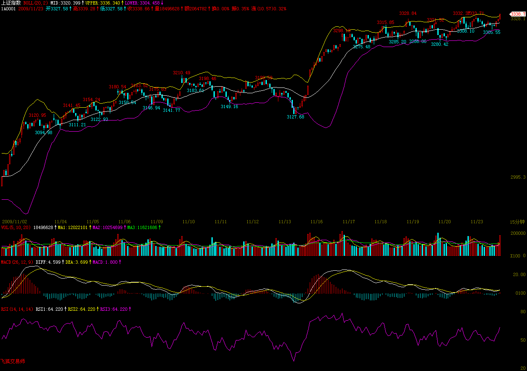Click the 11/10 date axis label
This screenshot has height=371, width=527.
(x=189, y=222)
